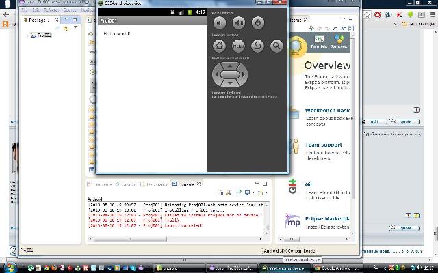Magnify font size in Welcome toolbar
Screen dimensions: 438x273
pos(344,29)
